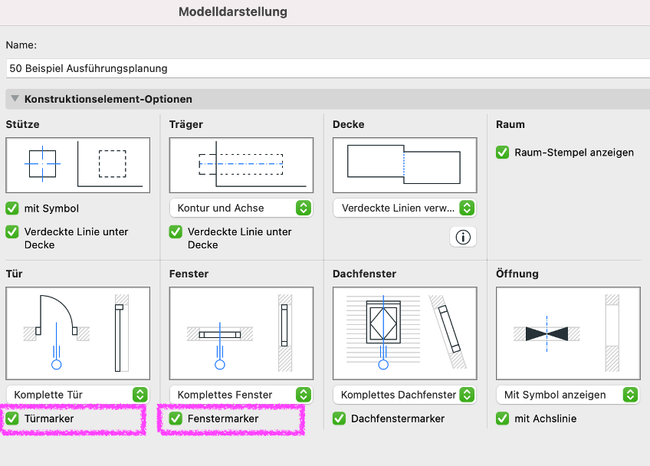Uncheck the Türmarker checkbox
The height and width of the screenshot is (466, 650).
pyautogui.click(x=12, y=418)
